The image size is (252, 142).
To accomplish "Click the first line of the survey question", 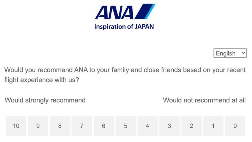I will [125, 70].
